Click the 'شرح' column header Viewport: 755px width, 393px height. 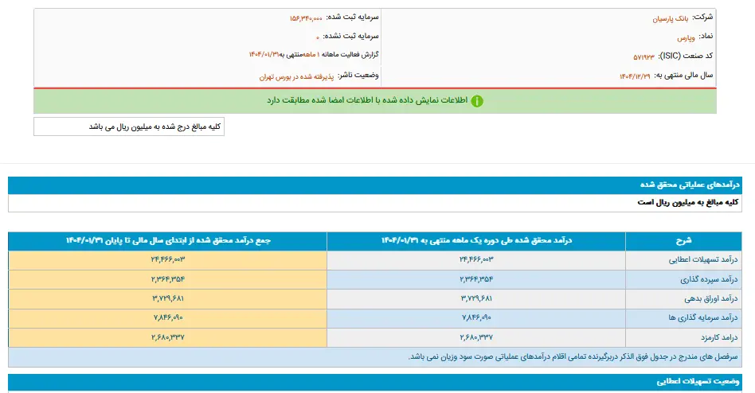click(683, 240)
